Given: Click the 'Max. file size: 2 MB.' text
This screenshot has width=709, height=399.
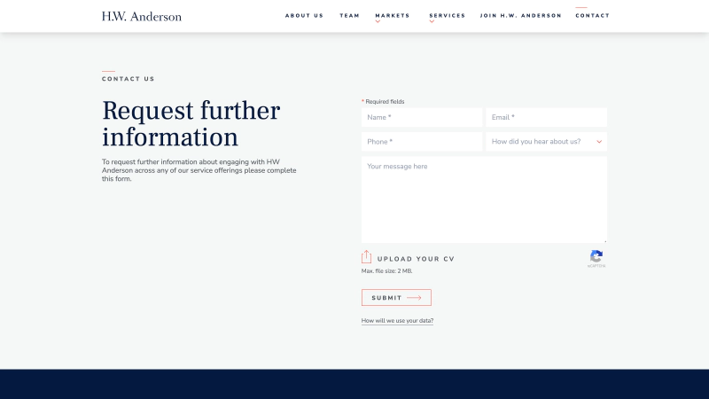Looking at the screenshot, I should (x=386, y=271).
